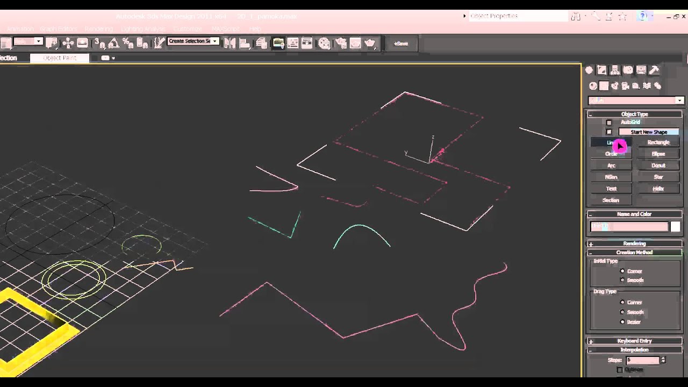
Task: Click the Ellipse shape button
Action: (658, 154)
